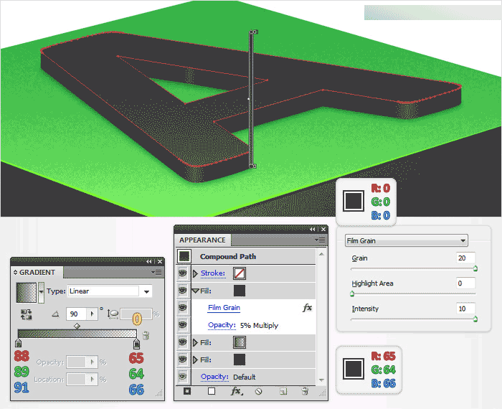Toggle visibility of the Stroke row
502x409 pixels.
183,273
